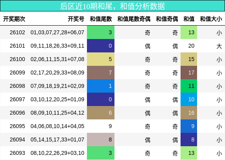Screen dimensions: 225x160
Task: Click sky blue sum cell 10 in row 26097
Action: pyautogui.click(x=189, y=99)
